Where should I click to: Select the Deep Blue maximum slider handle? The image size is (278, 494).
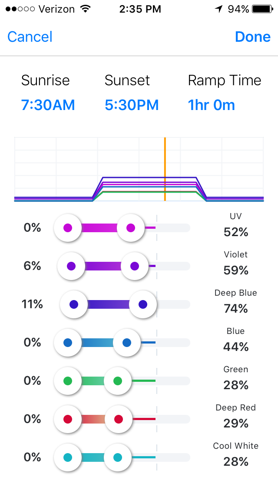(x=143, y=304)
